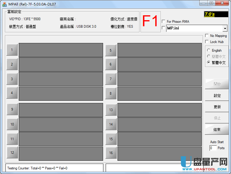Click the large red F1 indicator
Image resolution: width=231 pixels, height=174 pixels.
click(x=150, y=22)
